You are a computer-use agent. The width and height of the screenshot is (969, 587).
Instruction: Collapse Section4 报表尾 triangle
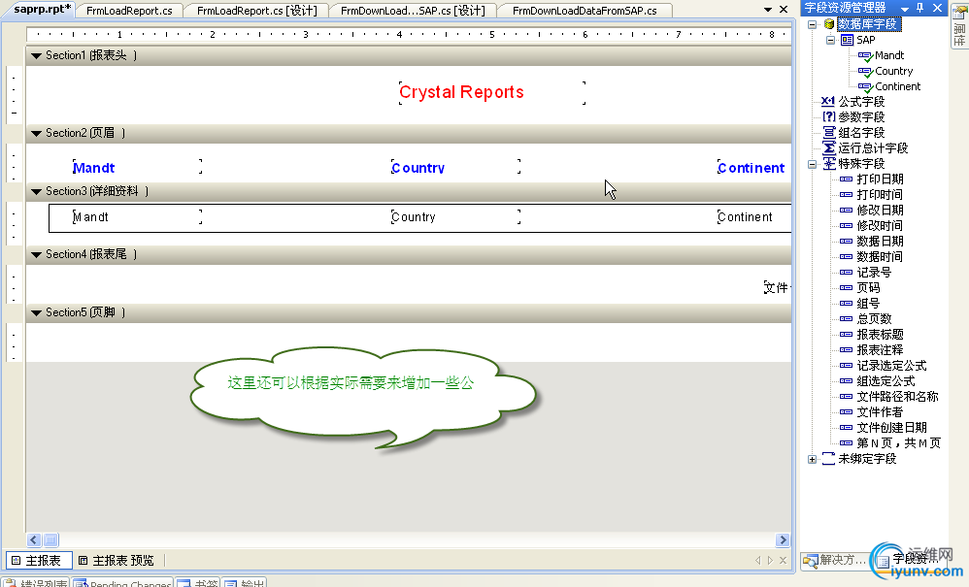click(37, 254)
